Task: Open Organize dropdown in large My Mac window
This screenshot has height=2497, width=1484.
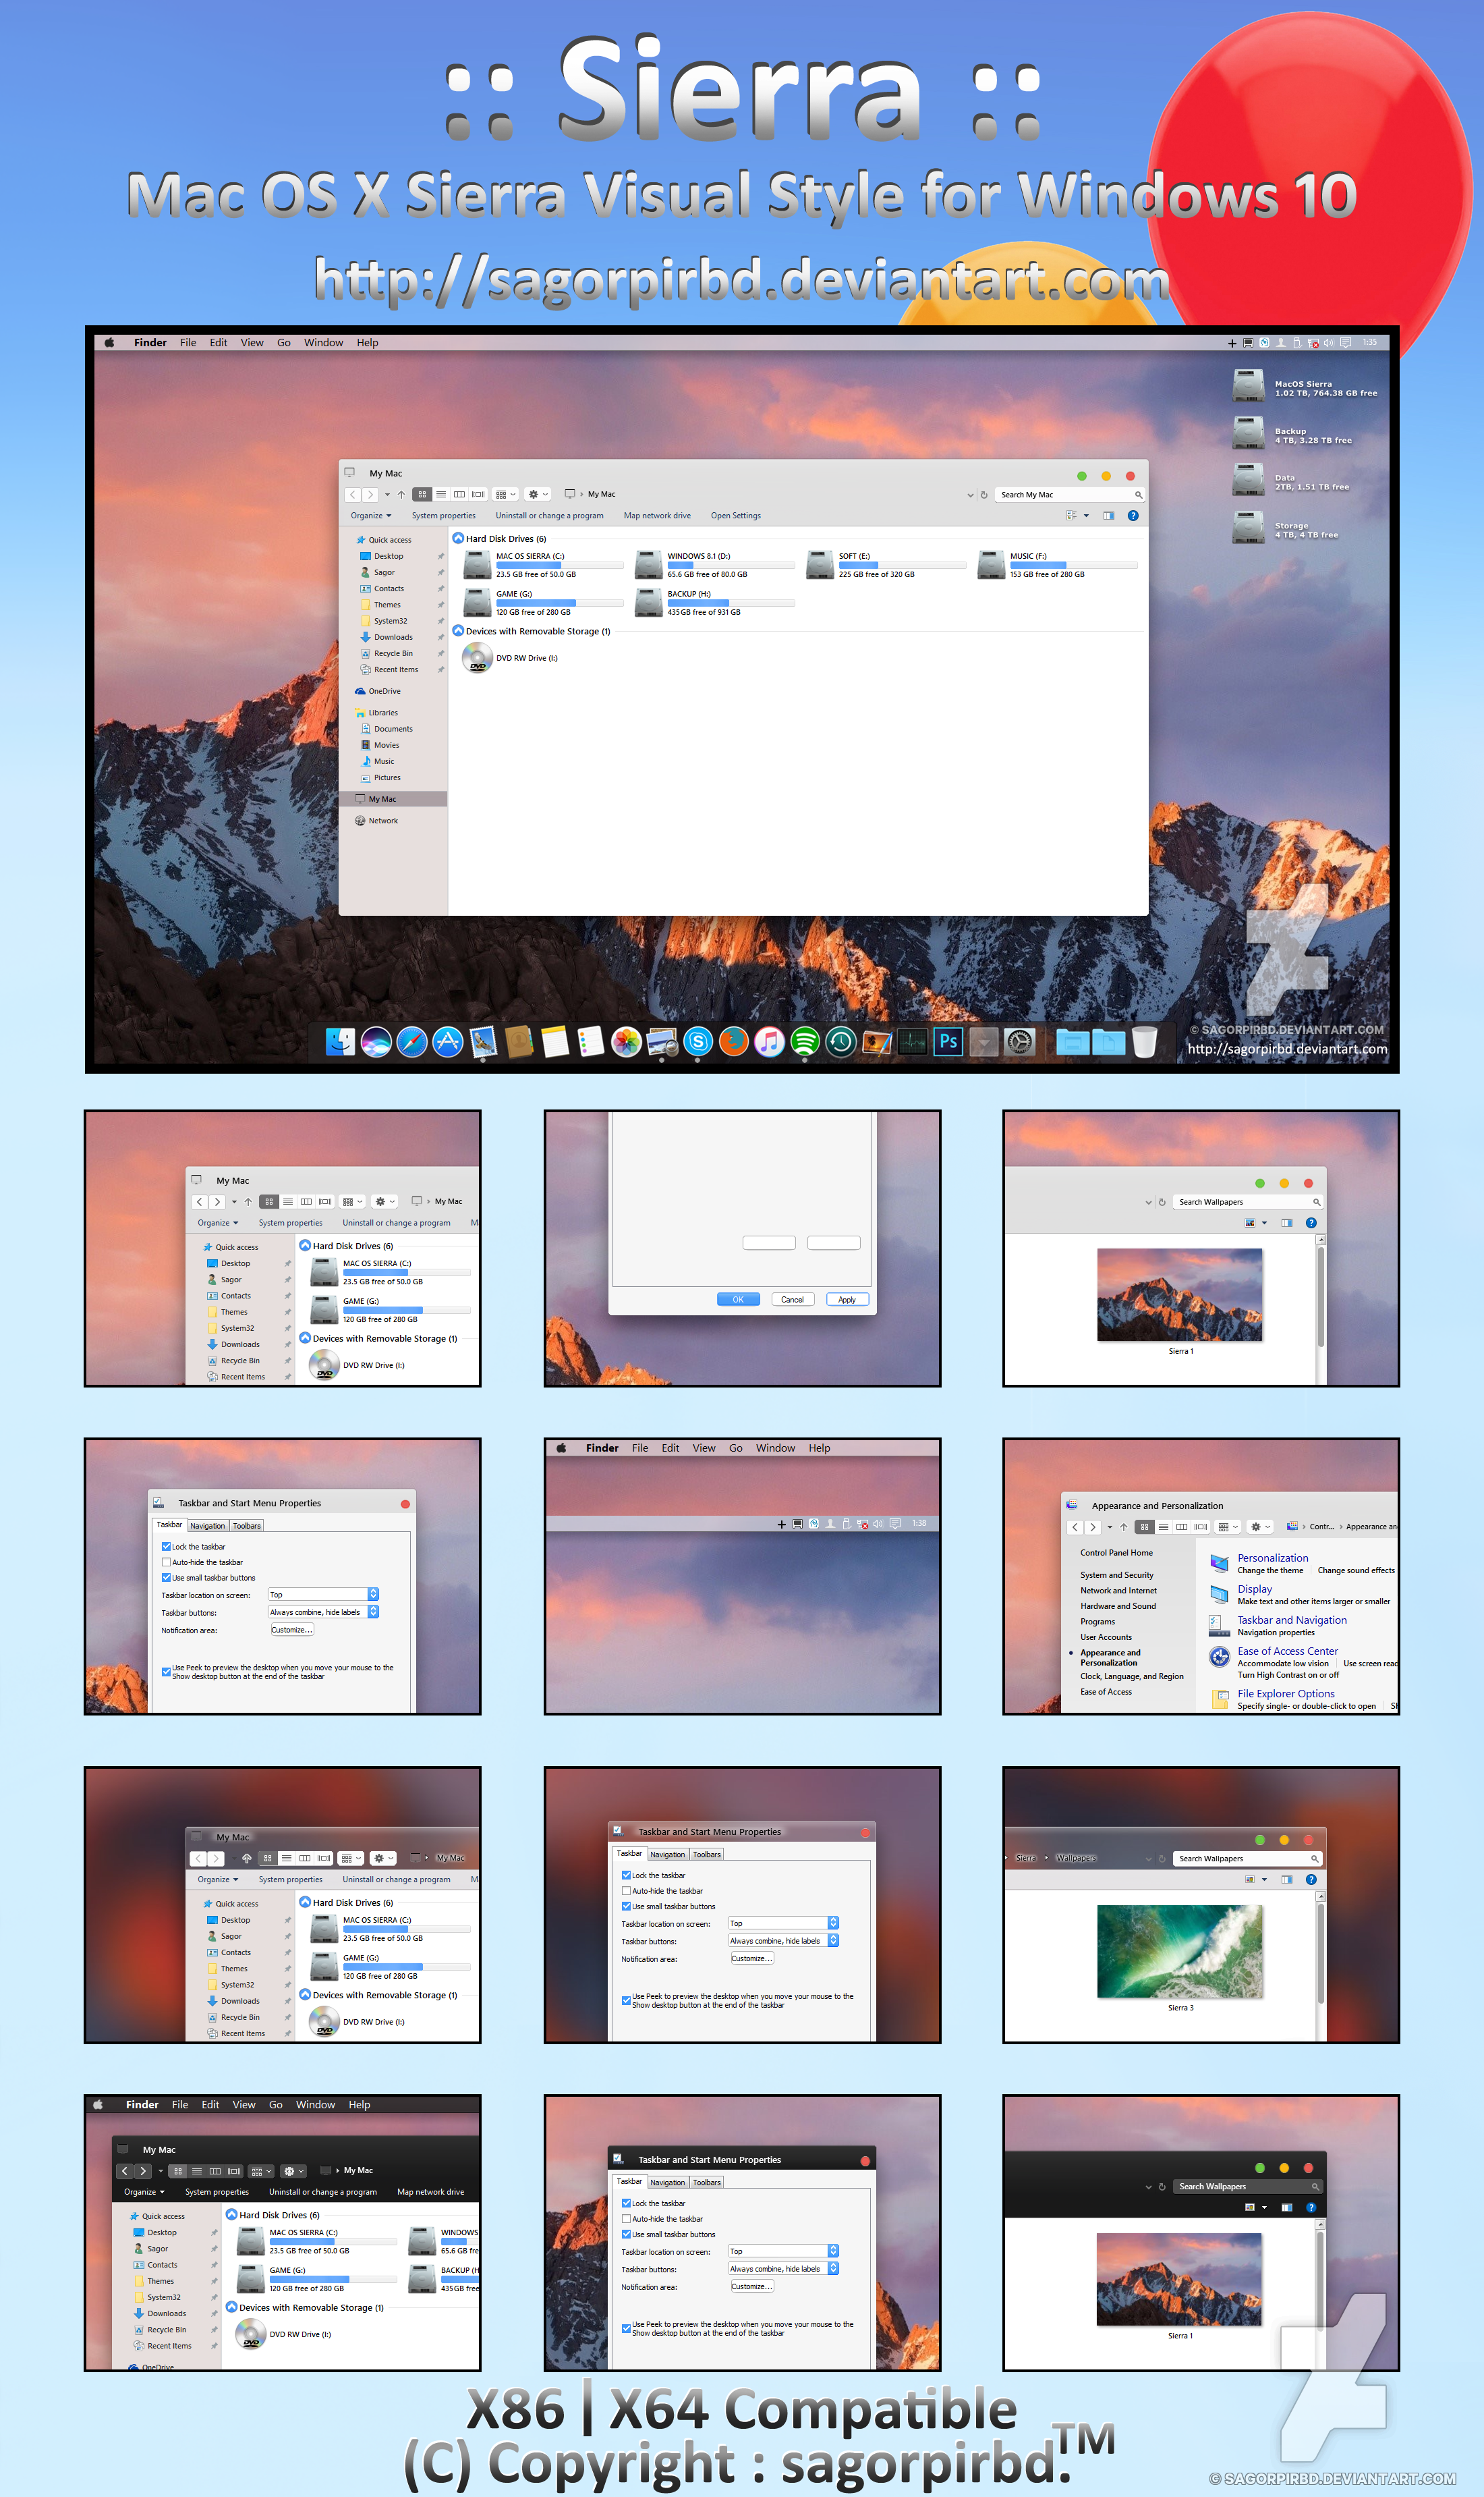Action: click(371, 516)
